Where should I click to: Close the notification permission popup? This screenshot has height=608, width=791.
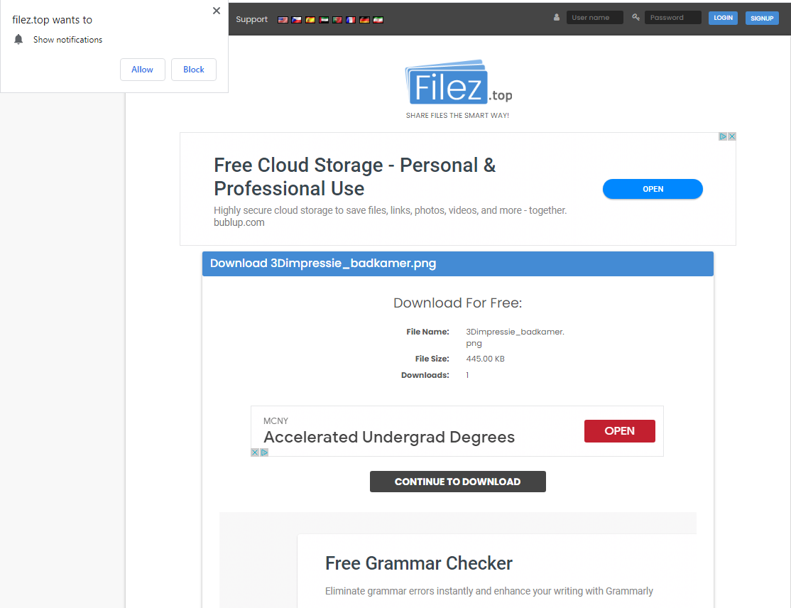tap(217, 11)
